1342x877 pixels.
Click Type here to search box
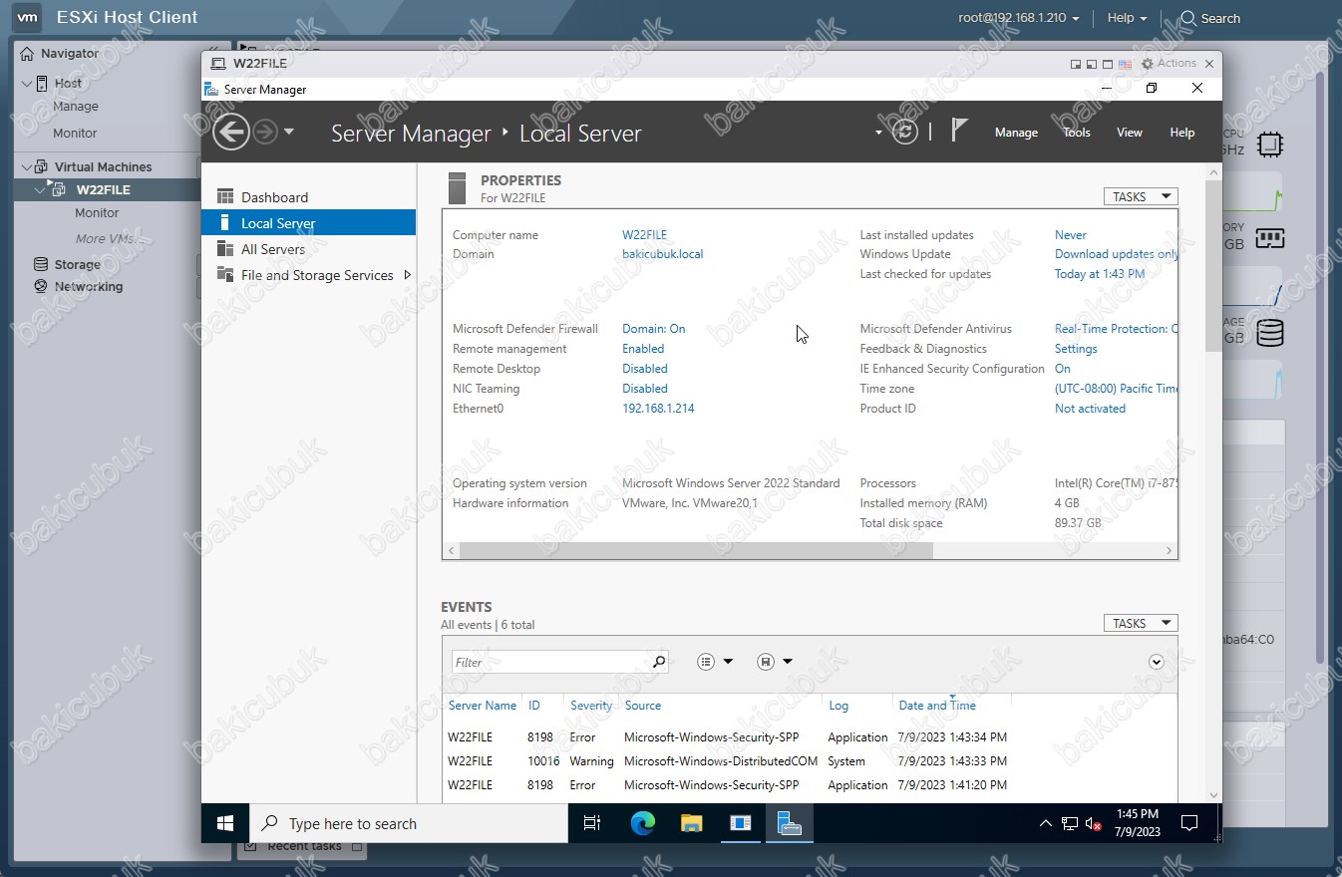pos(409,823)
